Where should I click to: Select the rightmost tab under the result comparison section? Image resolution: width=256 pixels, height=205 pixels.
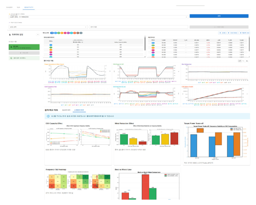pos(79,110)
